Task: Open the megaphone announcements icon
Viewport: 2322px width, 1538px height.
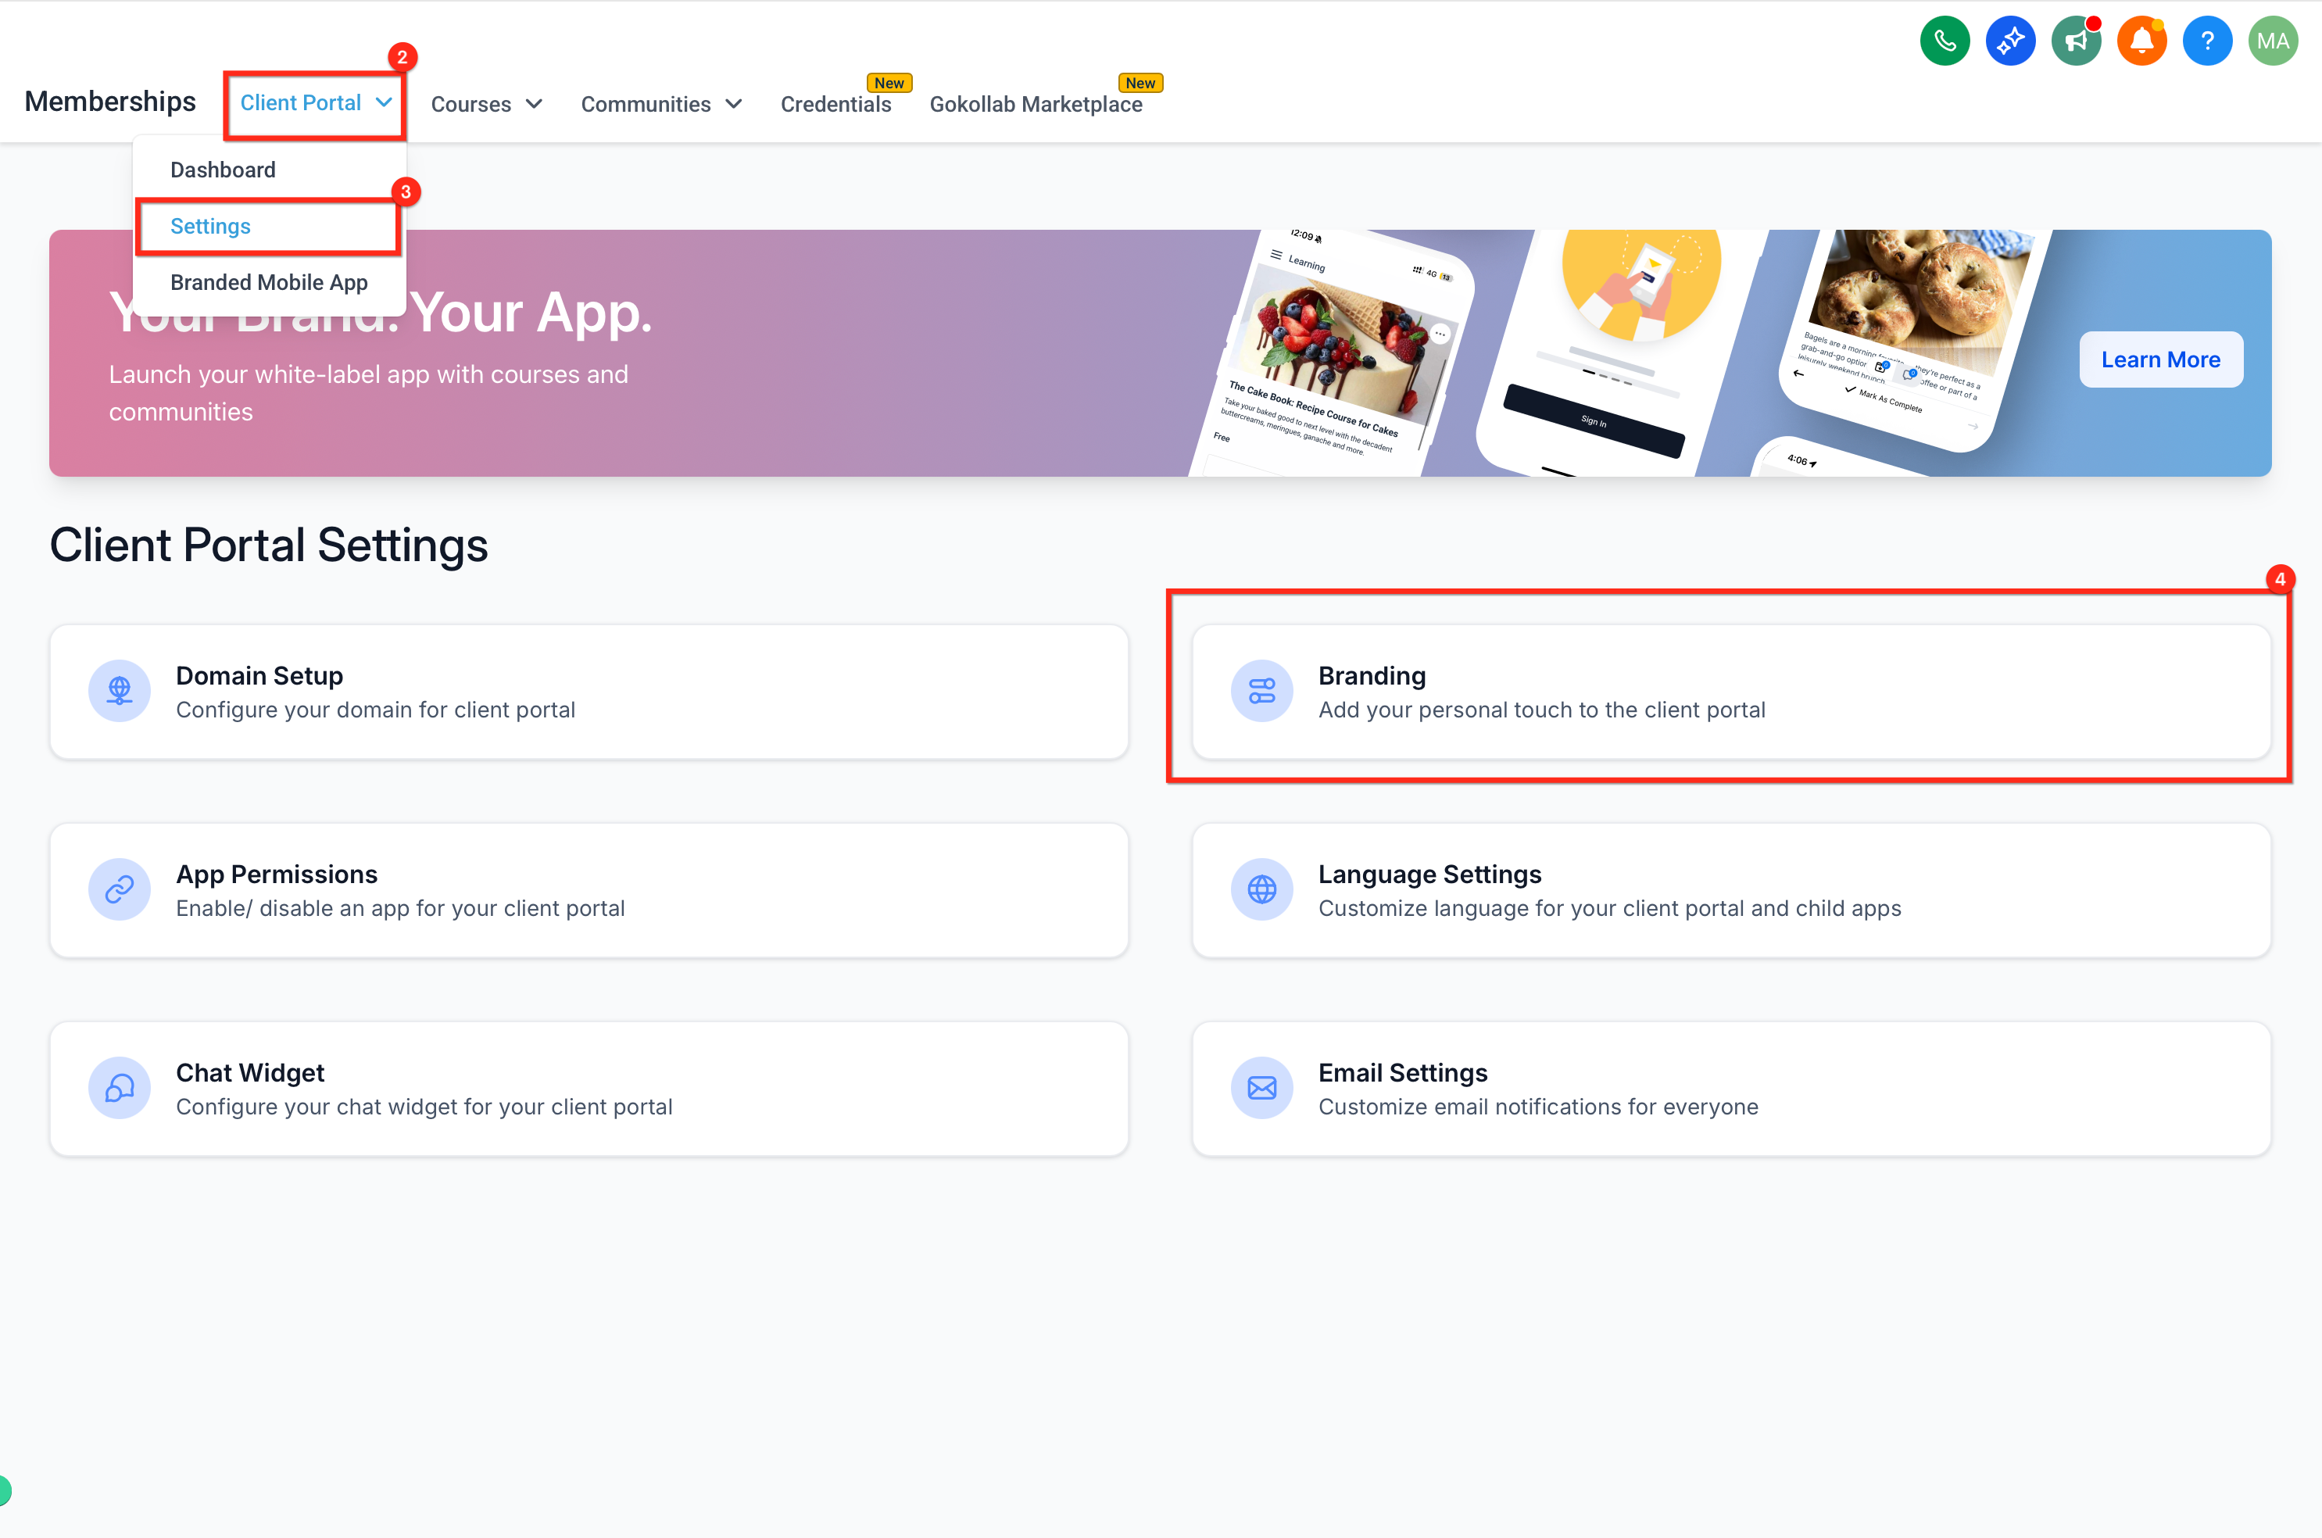Action: tap(2076, 40)
